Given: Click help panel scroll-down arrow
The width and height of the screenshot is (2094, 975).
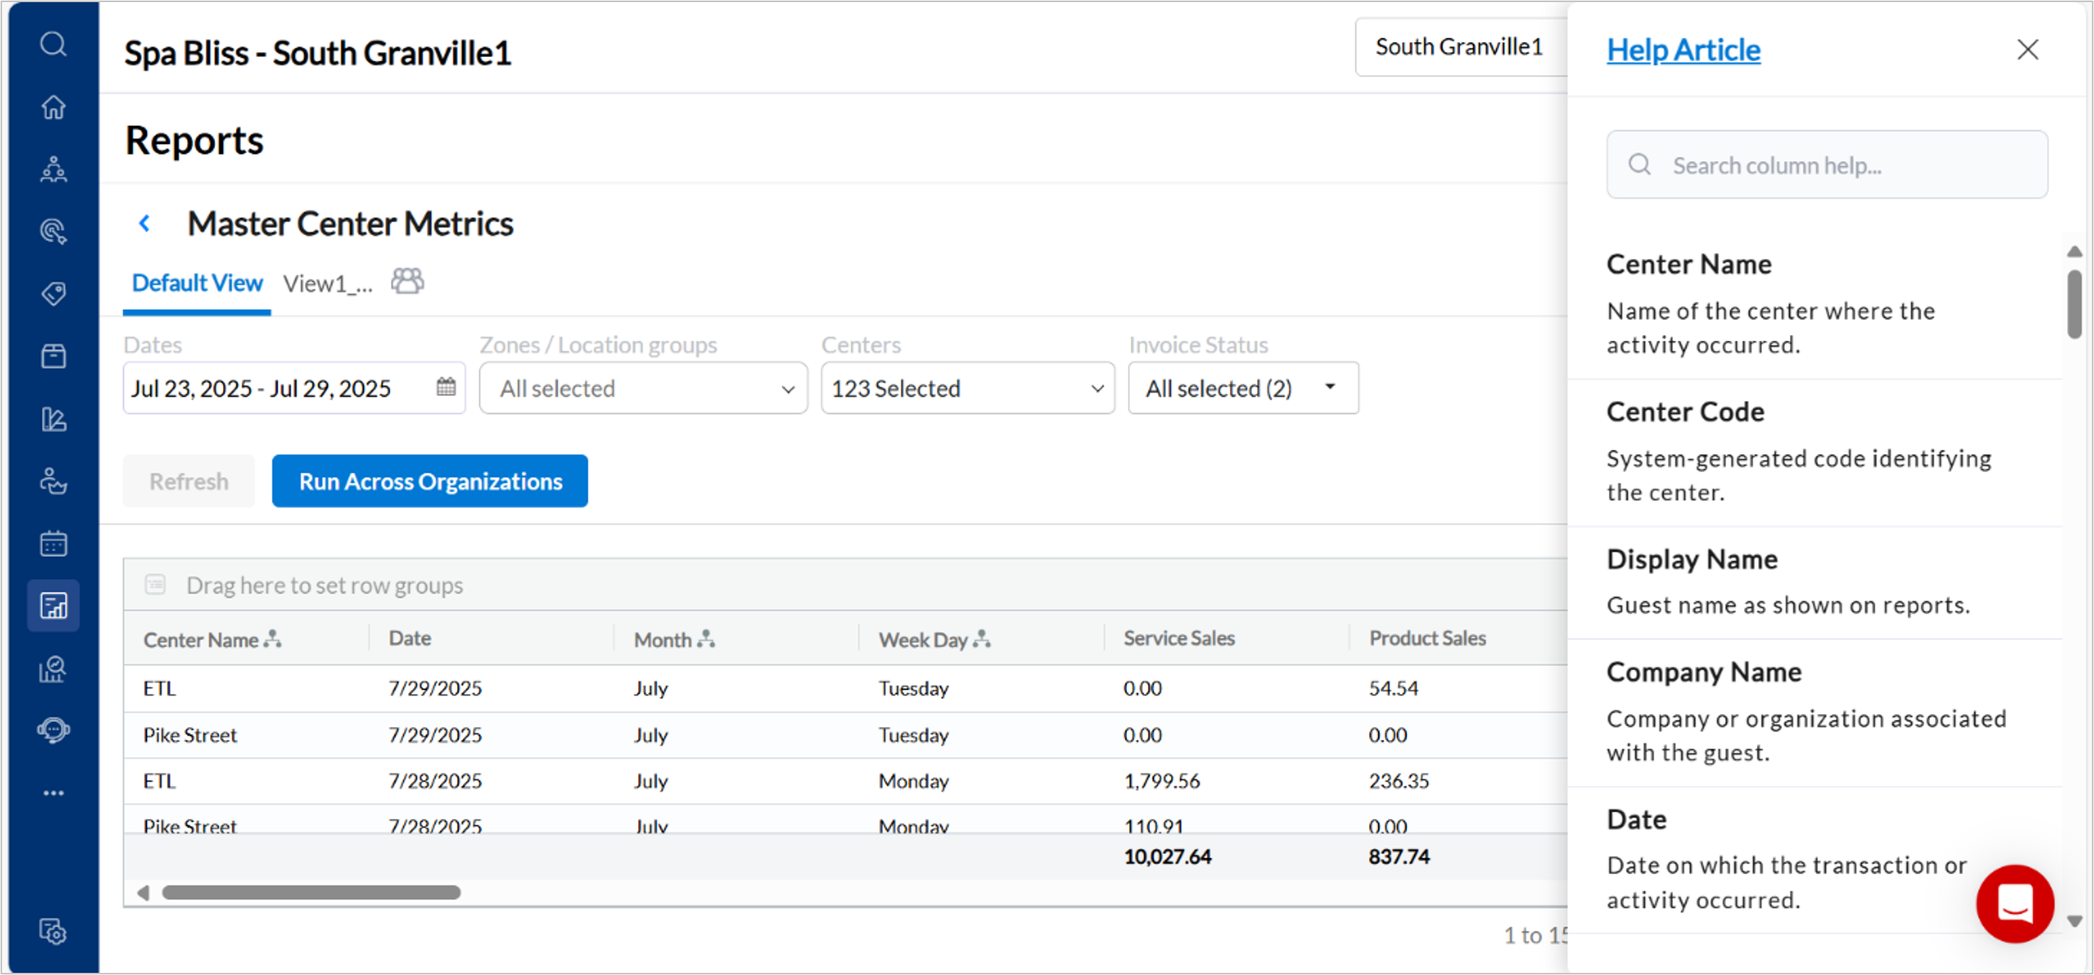Looking at the screenshot, I should pyautogui.click(x=2075, y=921).
